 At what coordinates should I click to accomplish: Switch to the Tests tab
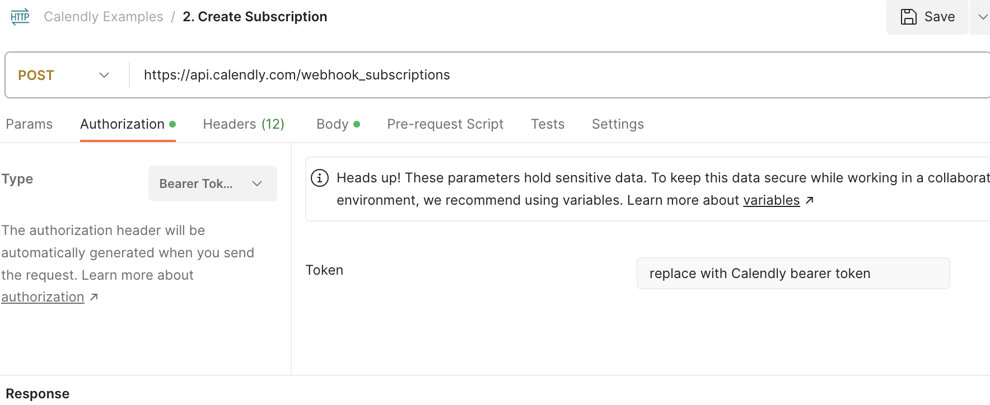coord(547,124)
